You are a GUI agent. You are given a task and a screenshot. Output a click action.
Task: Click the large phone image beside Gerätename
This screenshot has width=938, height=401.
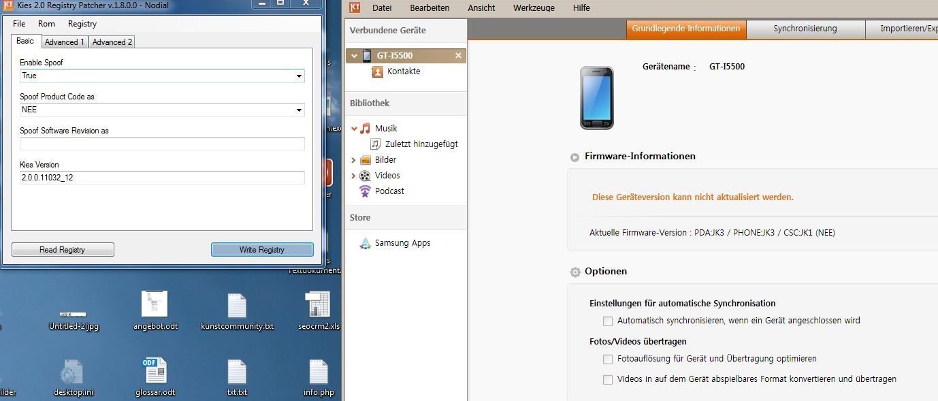[597, 97]
